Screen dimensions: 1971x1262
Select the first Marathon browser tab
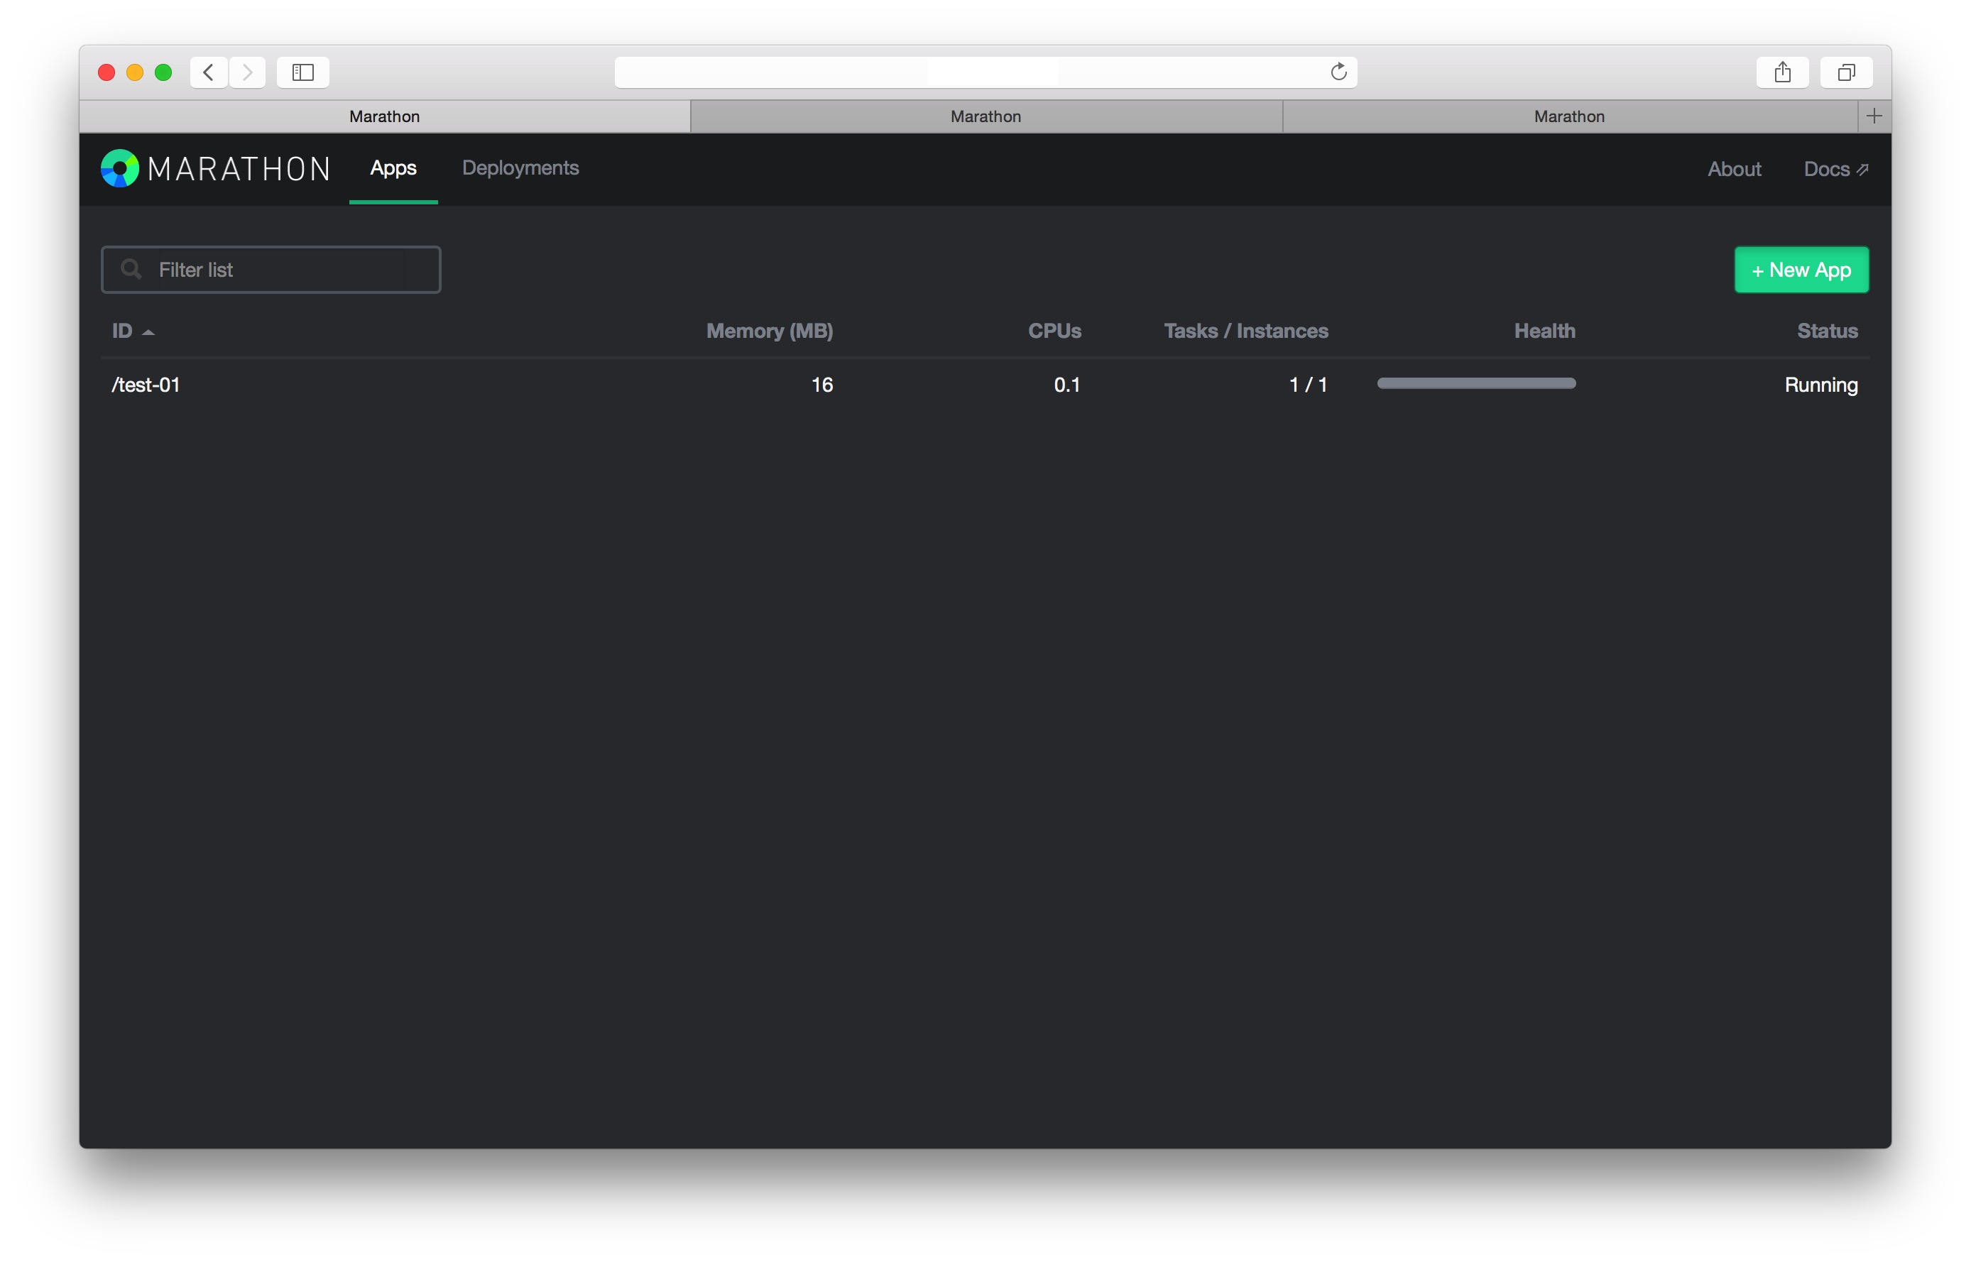click(x=384, y=116)
